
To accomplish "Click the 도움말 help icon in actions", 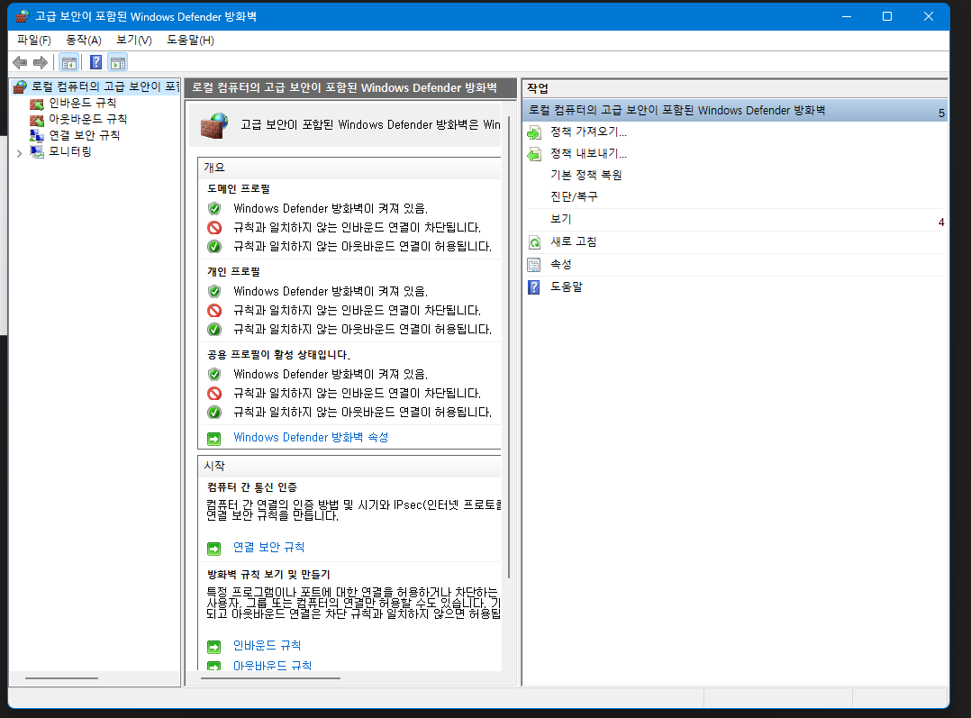I will pos(534,287).
